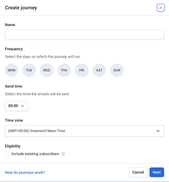Toggle the THU day button
Image resolution: width=169 pixels, height=182 pixels.
pyautogui.click(x=64, y=70)
